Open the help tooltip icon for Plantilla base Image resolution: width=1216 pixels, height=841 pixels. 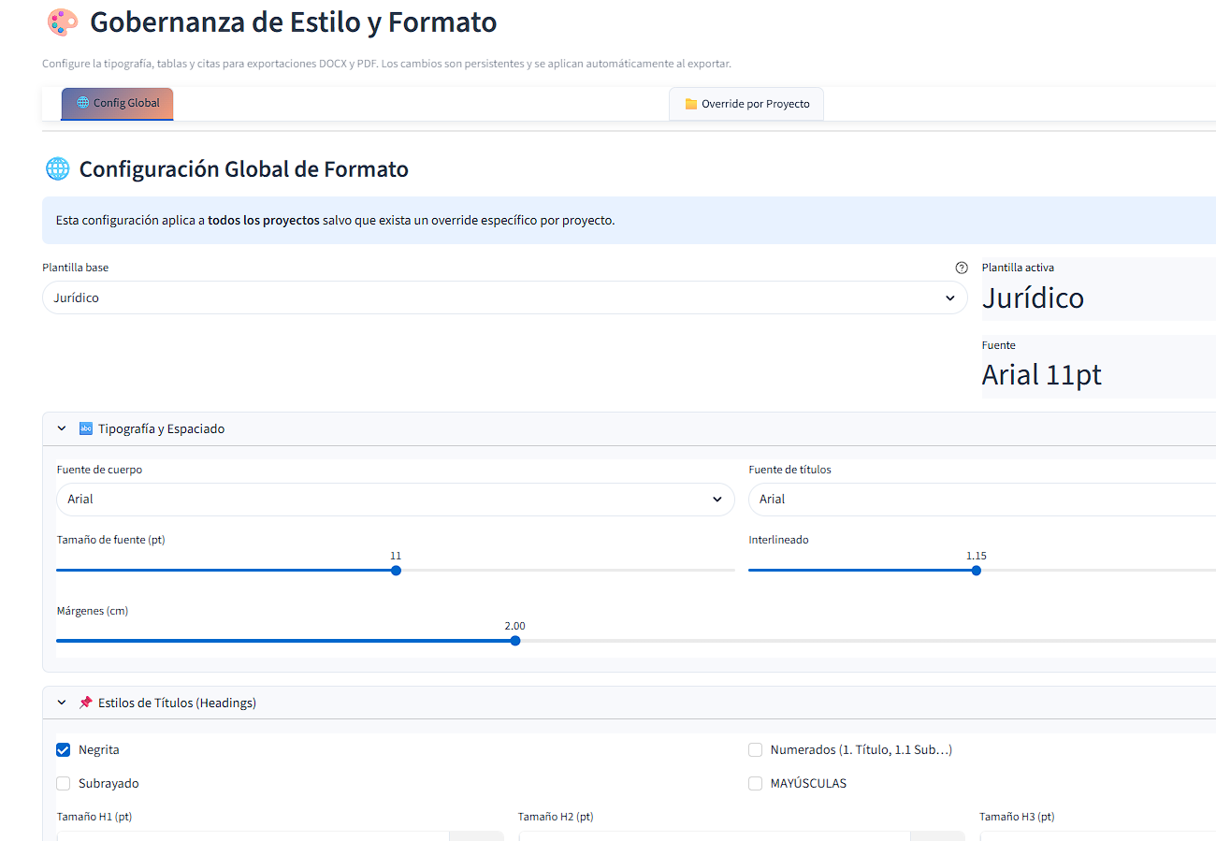pos(962,268)
